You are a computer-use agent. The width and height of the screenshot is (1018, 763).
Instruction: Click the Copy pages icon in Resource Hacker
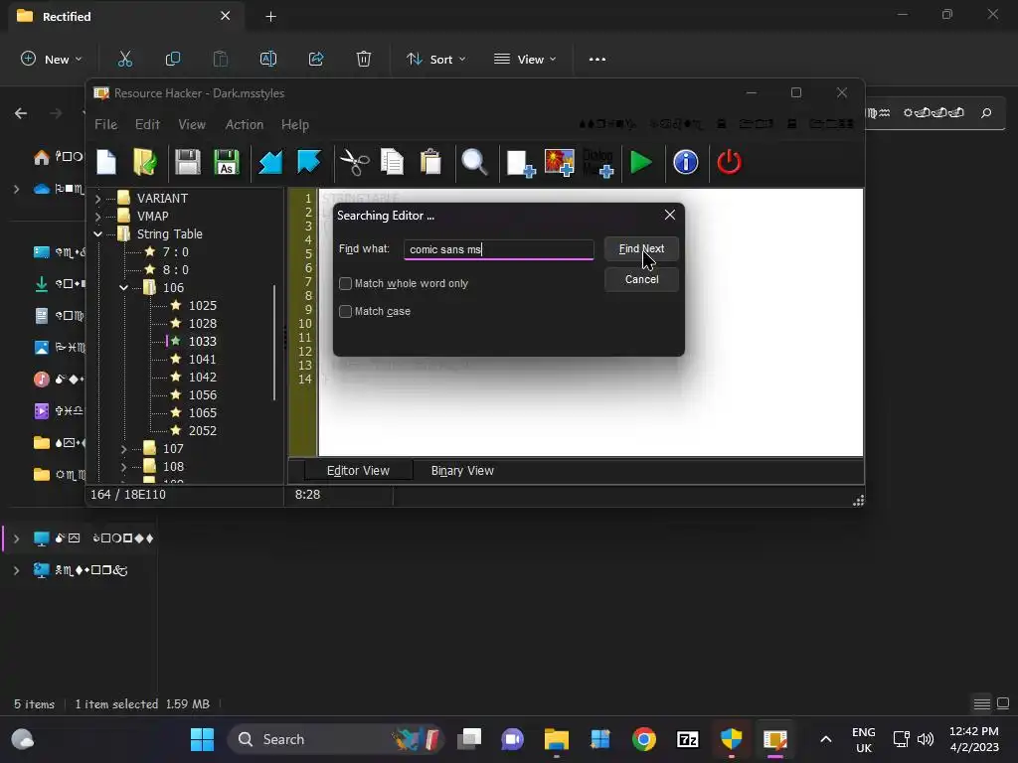tap(392, 162)
